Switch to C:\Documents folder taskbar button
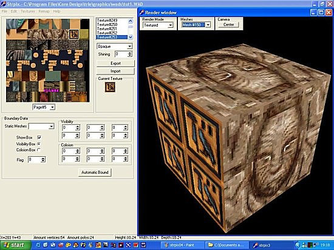The image size is (334, 250). click(227, 245)
